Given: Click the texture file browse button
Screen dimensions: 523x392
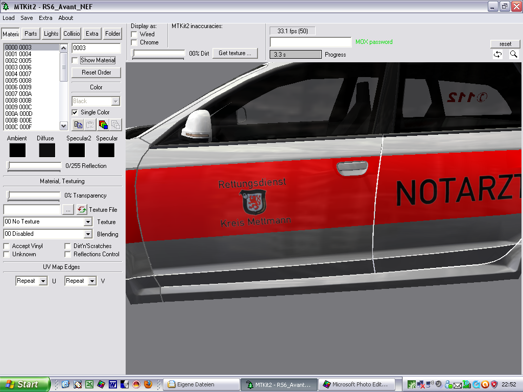Looking at the screenshot, I should tap(68, 210).
